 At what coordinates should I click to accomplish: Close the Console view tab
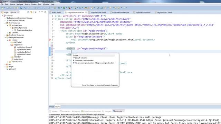123,111
